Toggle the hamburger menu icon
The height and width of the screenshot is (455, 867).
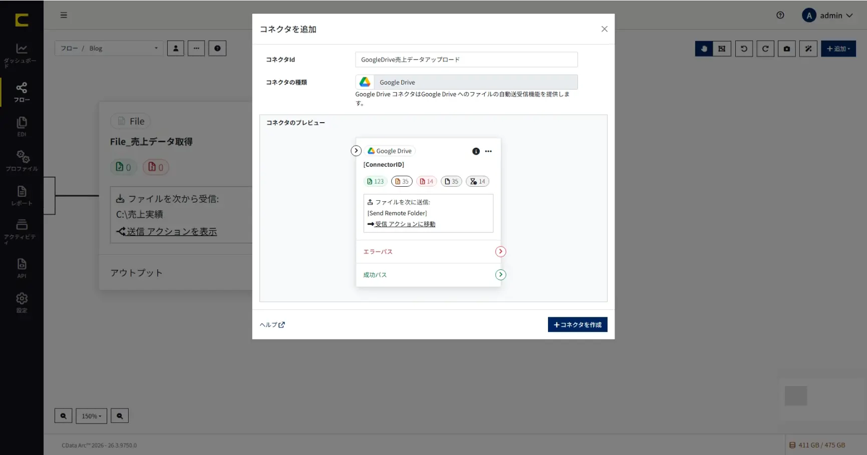pos(64,15)
